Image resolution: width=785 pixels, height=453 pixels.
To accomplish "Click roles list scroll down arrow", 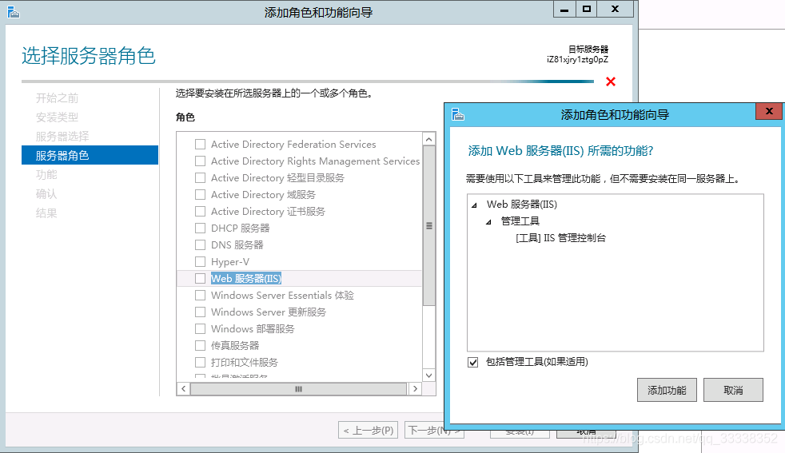I will pyautogui.click(x=429, y=376).
